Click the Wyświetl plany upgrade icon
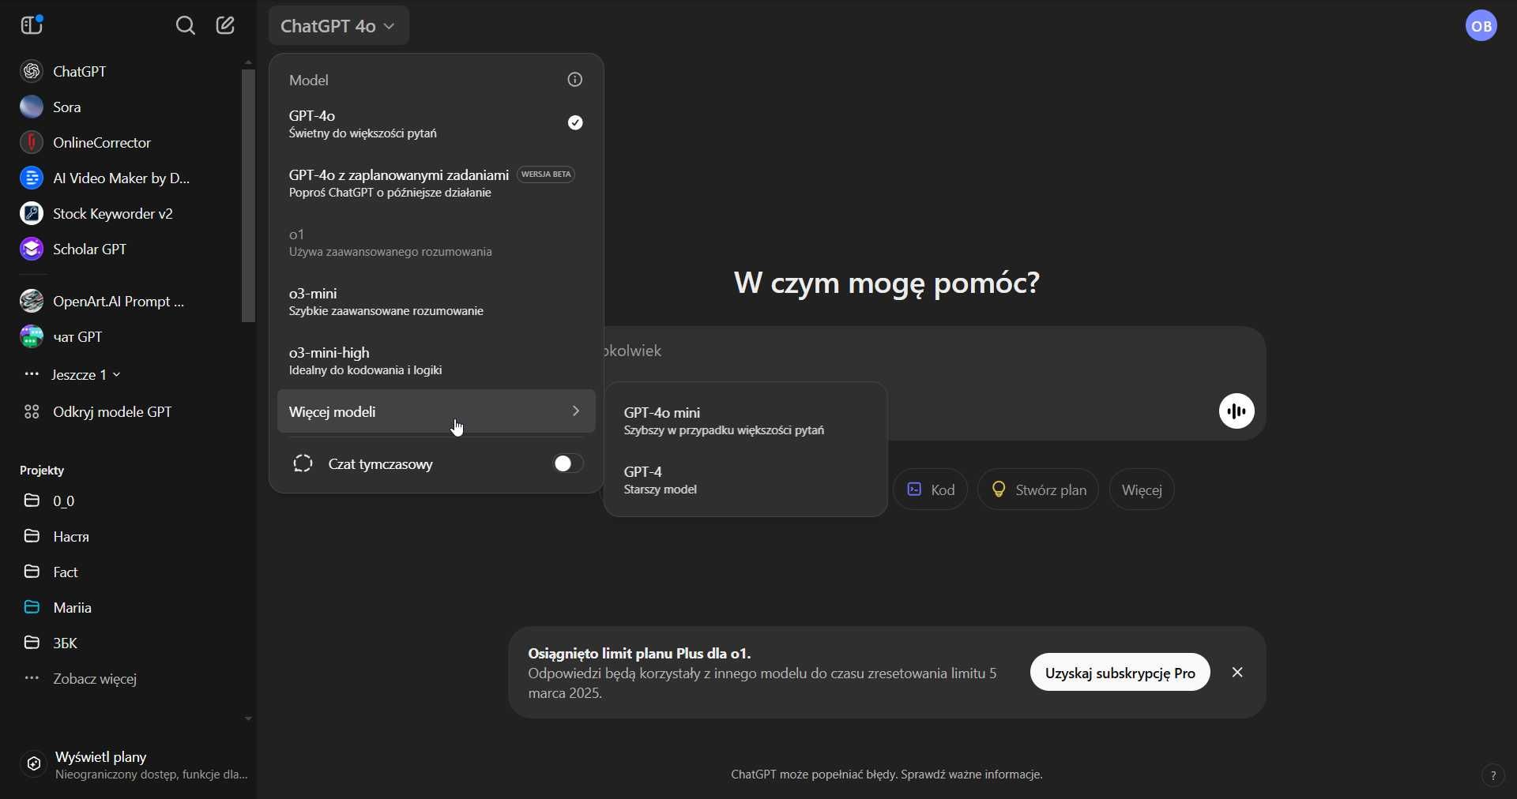 tap(33, 764)
